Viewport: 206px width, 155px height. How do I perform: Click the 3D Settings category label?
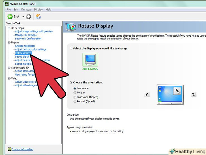[x=18, y=28]
